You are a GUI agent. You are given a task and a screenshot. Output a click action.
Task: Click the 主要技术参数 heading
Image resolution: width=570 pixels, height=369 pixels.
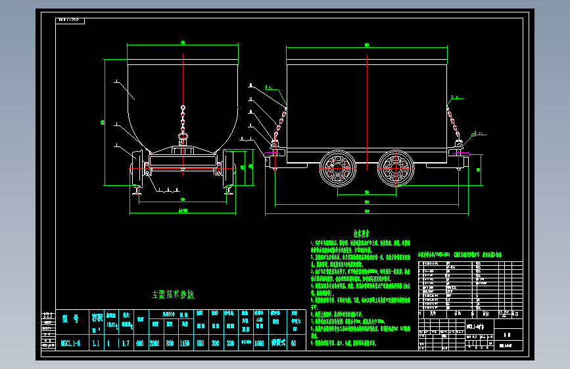[x=173, y=294]
